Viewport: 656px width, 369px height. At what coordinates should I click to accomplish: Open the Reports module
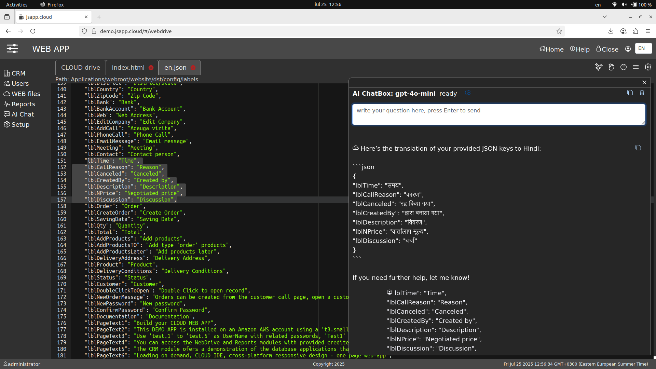[19, 104]
